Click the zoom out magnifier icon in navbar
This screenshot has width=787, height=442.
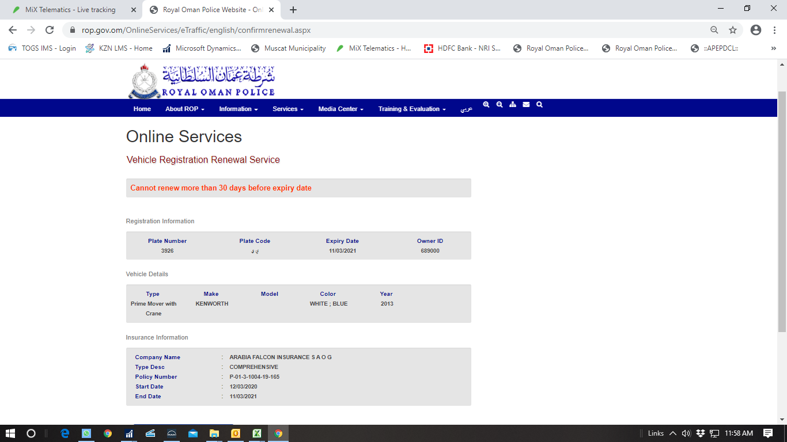coord(500,105)
